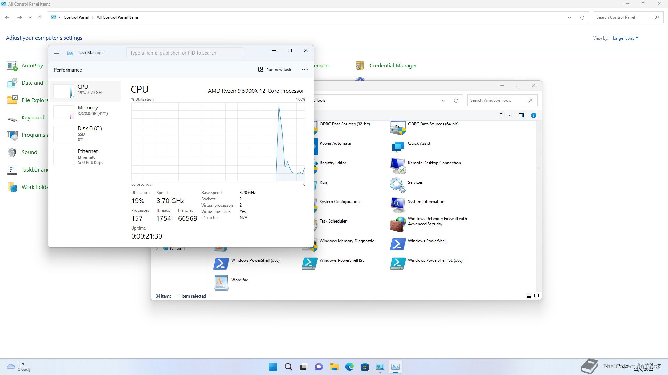Open taskbar Search
668x375 pixels.
(x=288, y=367)
